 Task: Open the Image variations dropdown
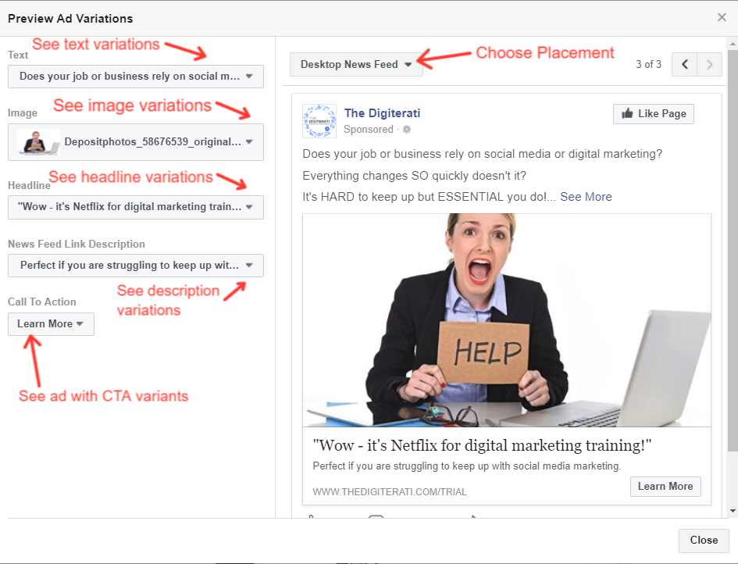(x=136, y=141)
